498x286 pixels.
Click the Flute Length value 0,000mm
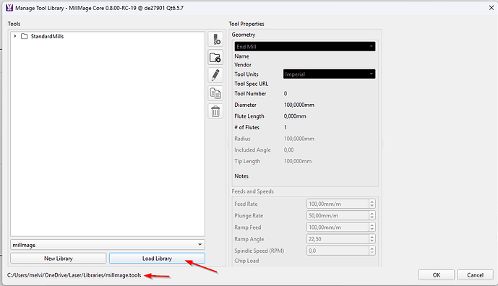pos(295,116)
